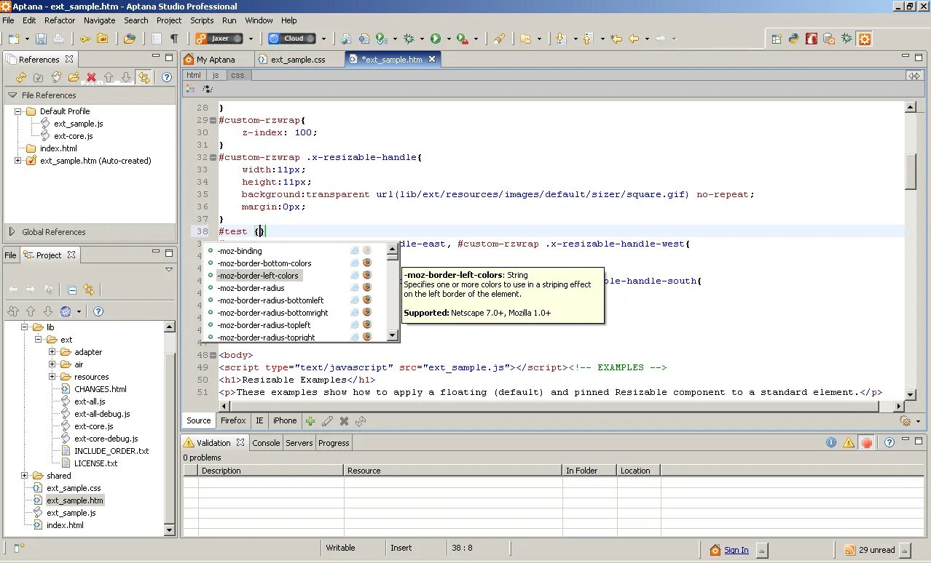The image size is (931, 563).
Task: Open the Console tab
Action: 266,443
